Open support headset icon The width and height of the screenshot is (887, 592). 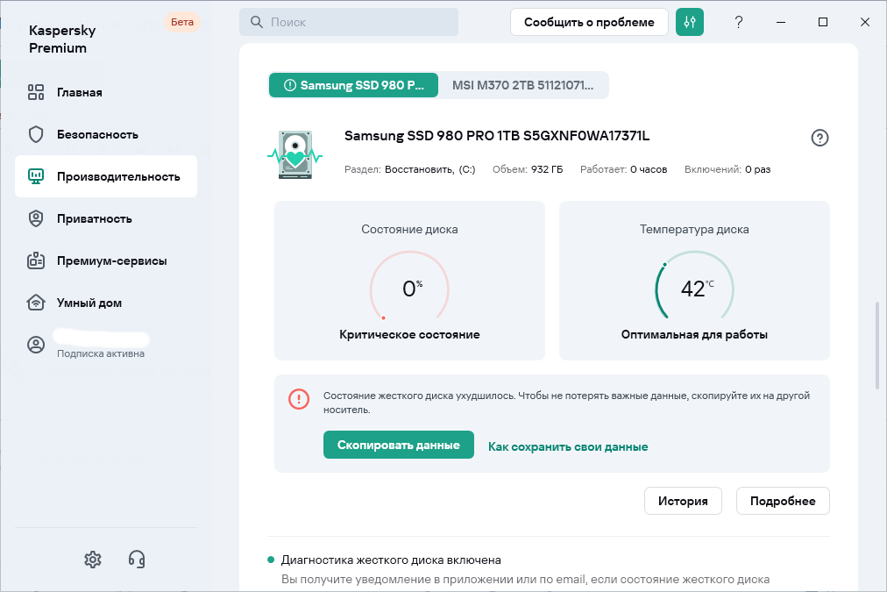point(137,559)
